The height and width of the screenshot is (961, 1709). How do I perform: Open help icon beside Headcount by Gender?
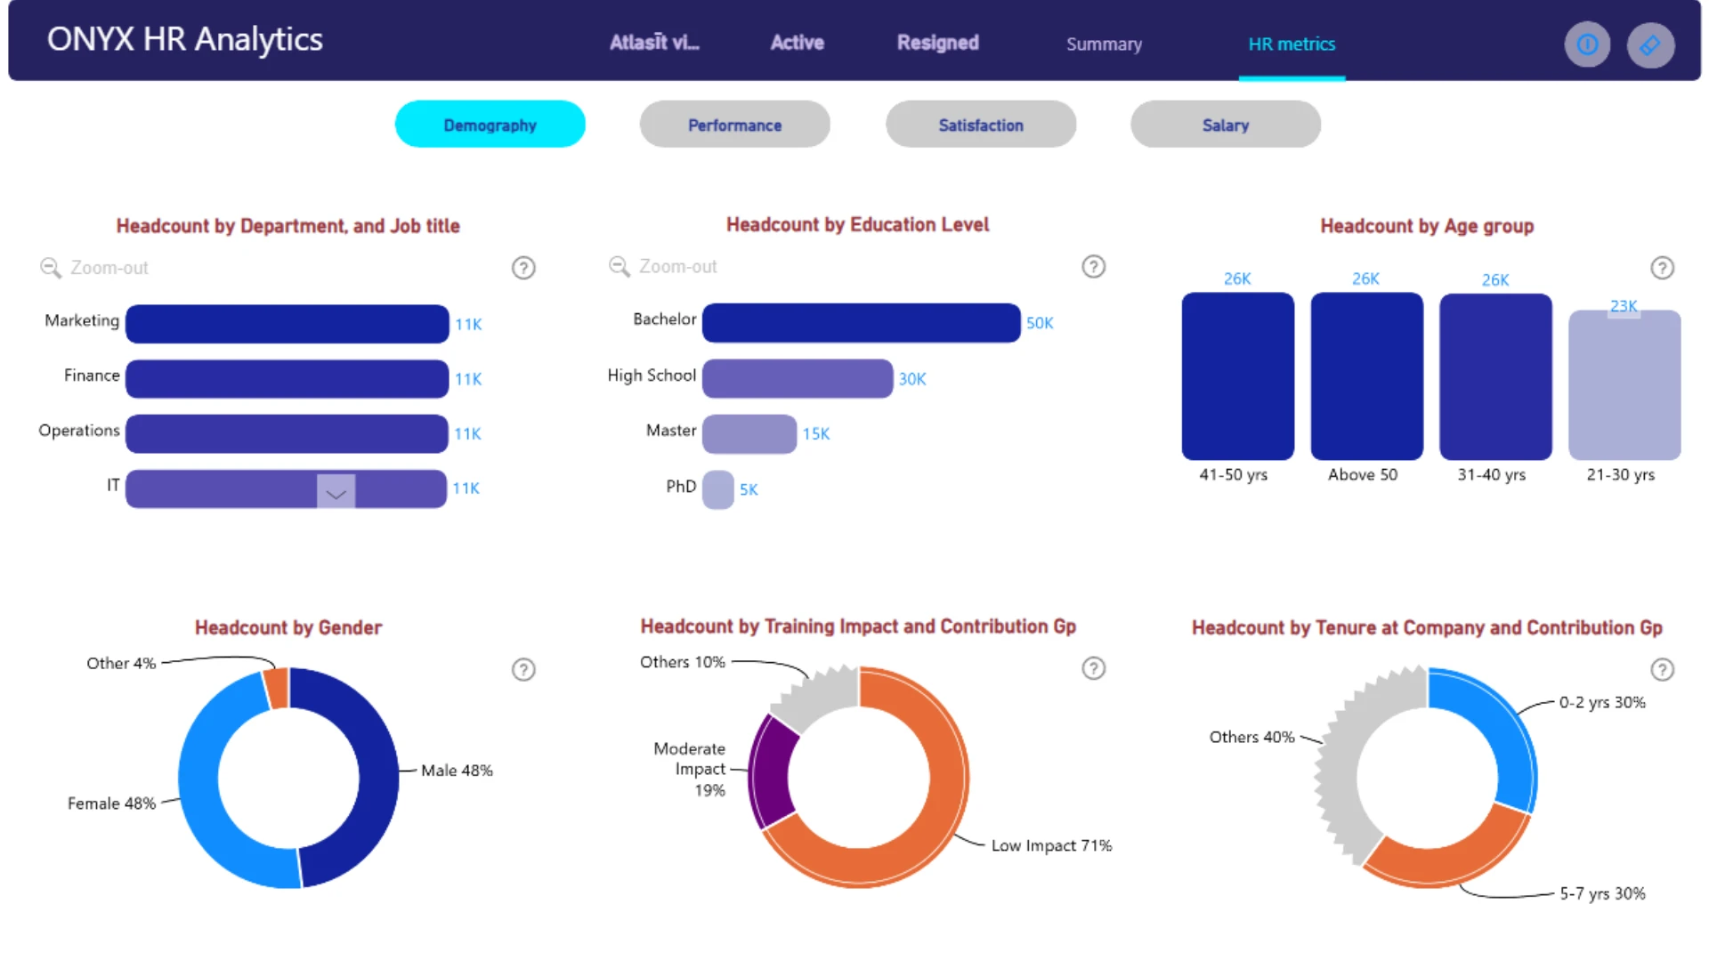click(x=523, y=670)
